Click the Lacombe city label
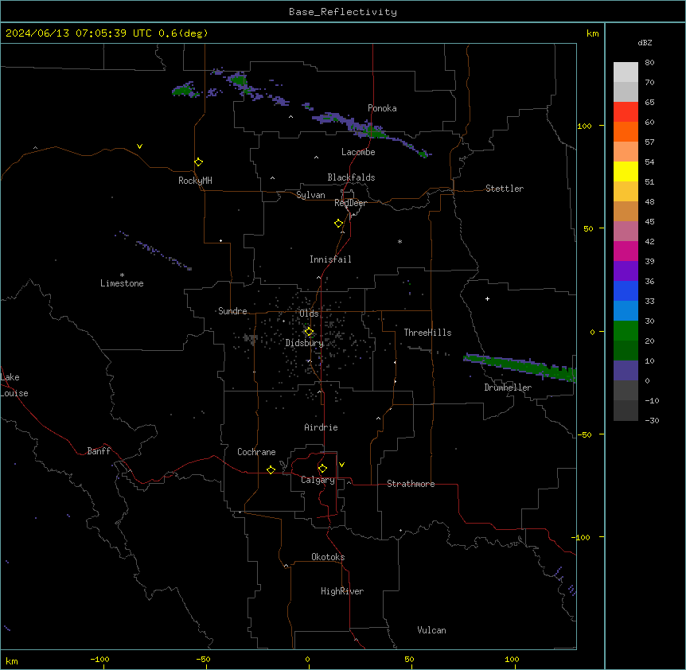The width and height of the screenshot is (686, 670). pyautogui.click(x=358, y=152)
